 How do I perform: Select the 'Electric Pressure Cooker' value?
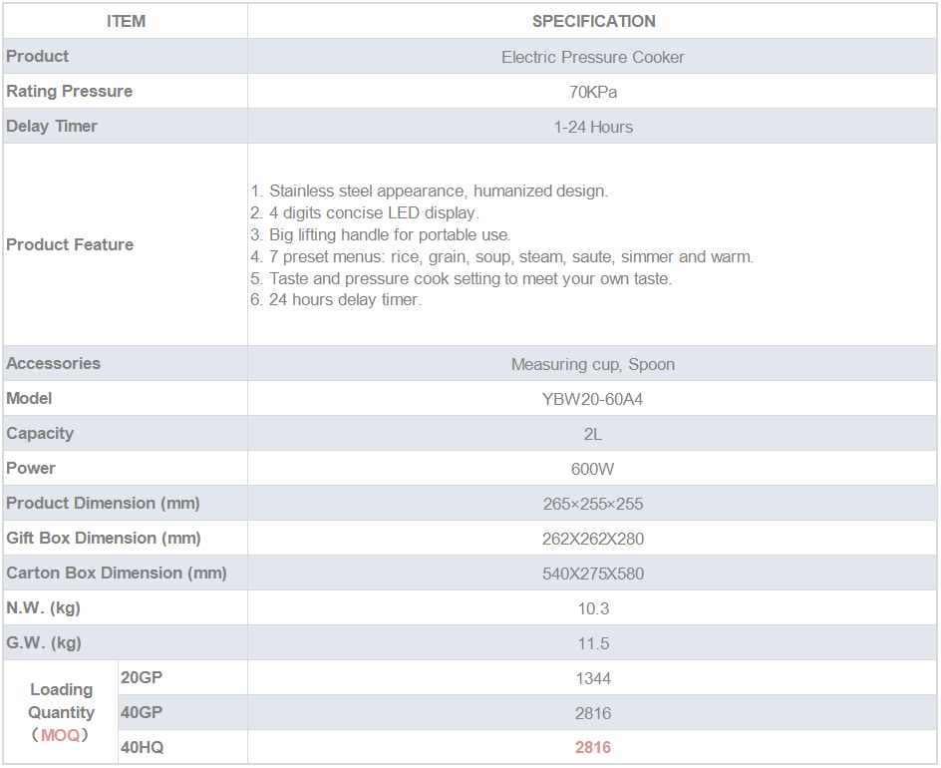click(593, 57)
